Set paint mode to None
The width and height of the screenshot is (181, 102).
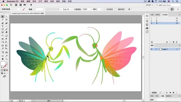click(7, 70)
